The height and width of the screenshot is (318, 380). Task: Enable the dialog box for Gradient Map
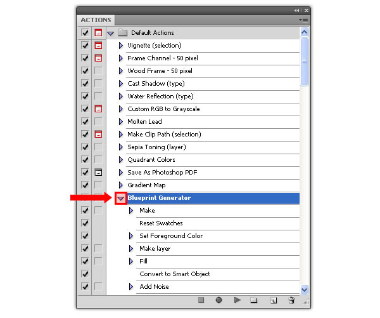[x=98, y=185]
